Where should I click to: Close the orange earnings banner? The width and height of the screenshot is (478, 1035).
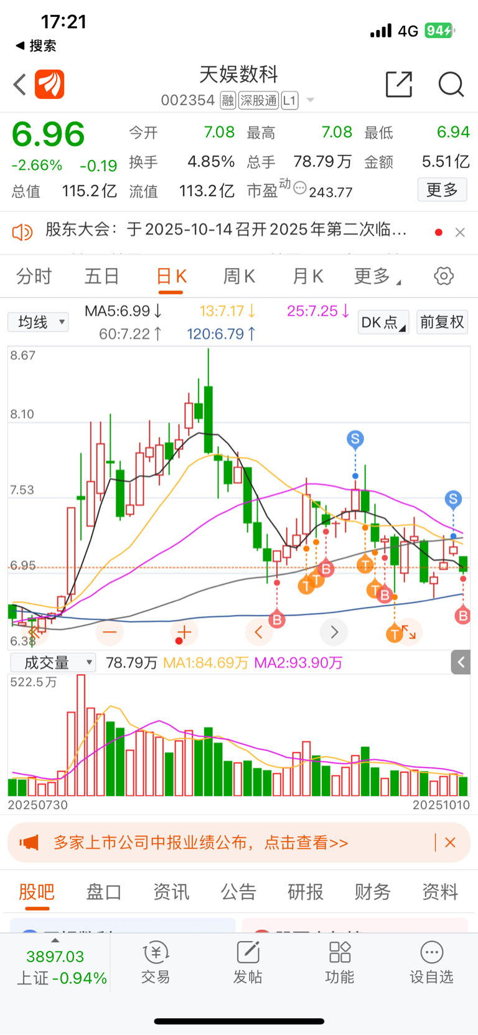click(x=451, y=843)
